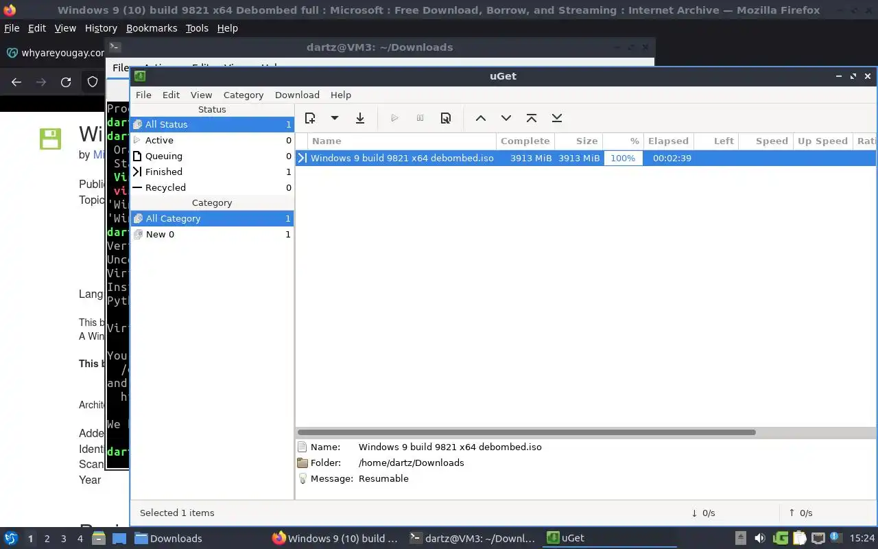Switch to workspace 2

pos(47,539)
